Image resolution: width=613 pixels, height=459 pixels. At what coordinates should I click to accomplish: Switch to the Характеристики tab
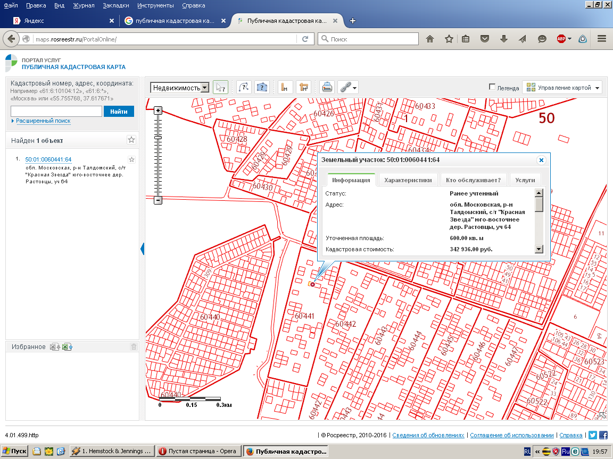pos(408,180)
